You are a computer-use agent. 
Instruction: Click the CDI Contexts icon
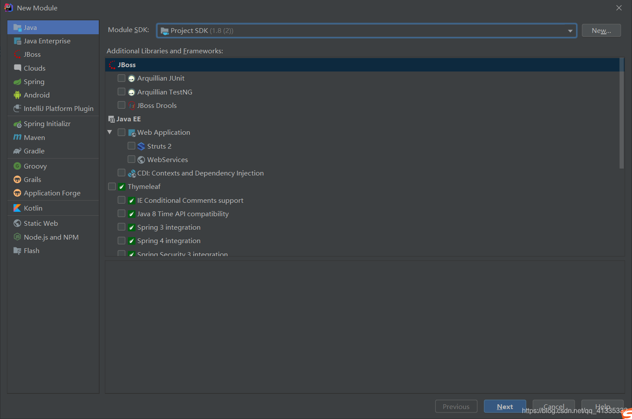click(132, 173)
